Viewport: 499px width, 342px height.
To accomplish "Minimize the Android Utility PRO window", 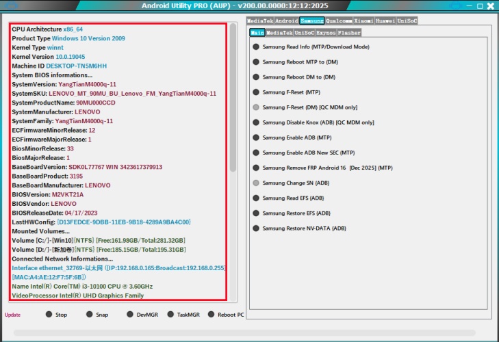I will 470,5.
